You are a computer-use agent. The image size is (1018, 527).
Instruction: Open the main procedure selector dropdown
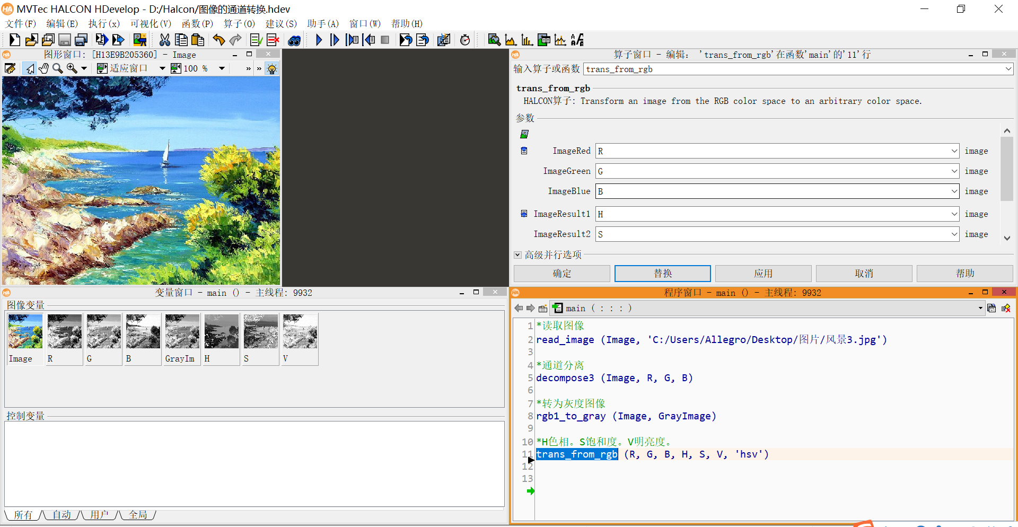(x=980, y=309)
